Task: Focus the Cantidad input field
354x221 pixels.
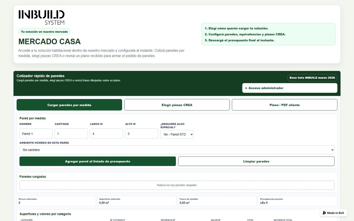Action: (71, 133)
